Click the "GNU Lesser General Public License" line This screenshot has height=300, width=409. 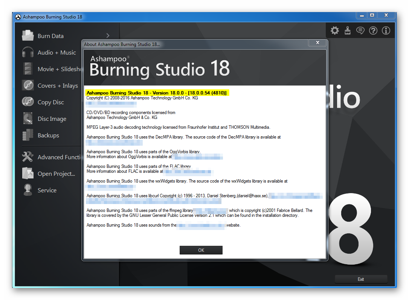point(192,216)
